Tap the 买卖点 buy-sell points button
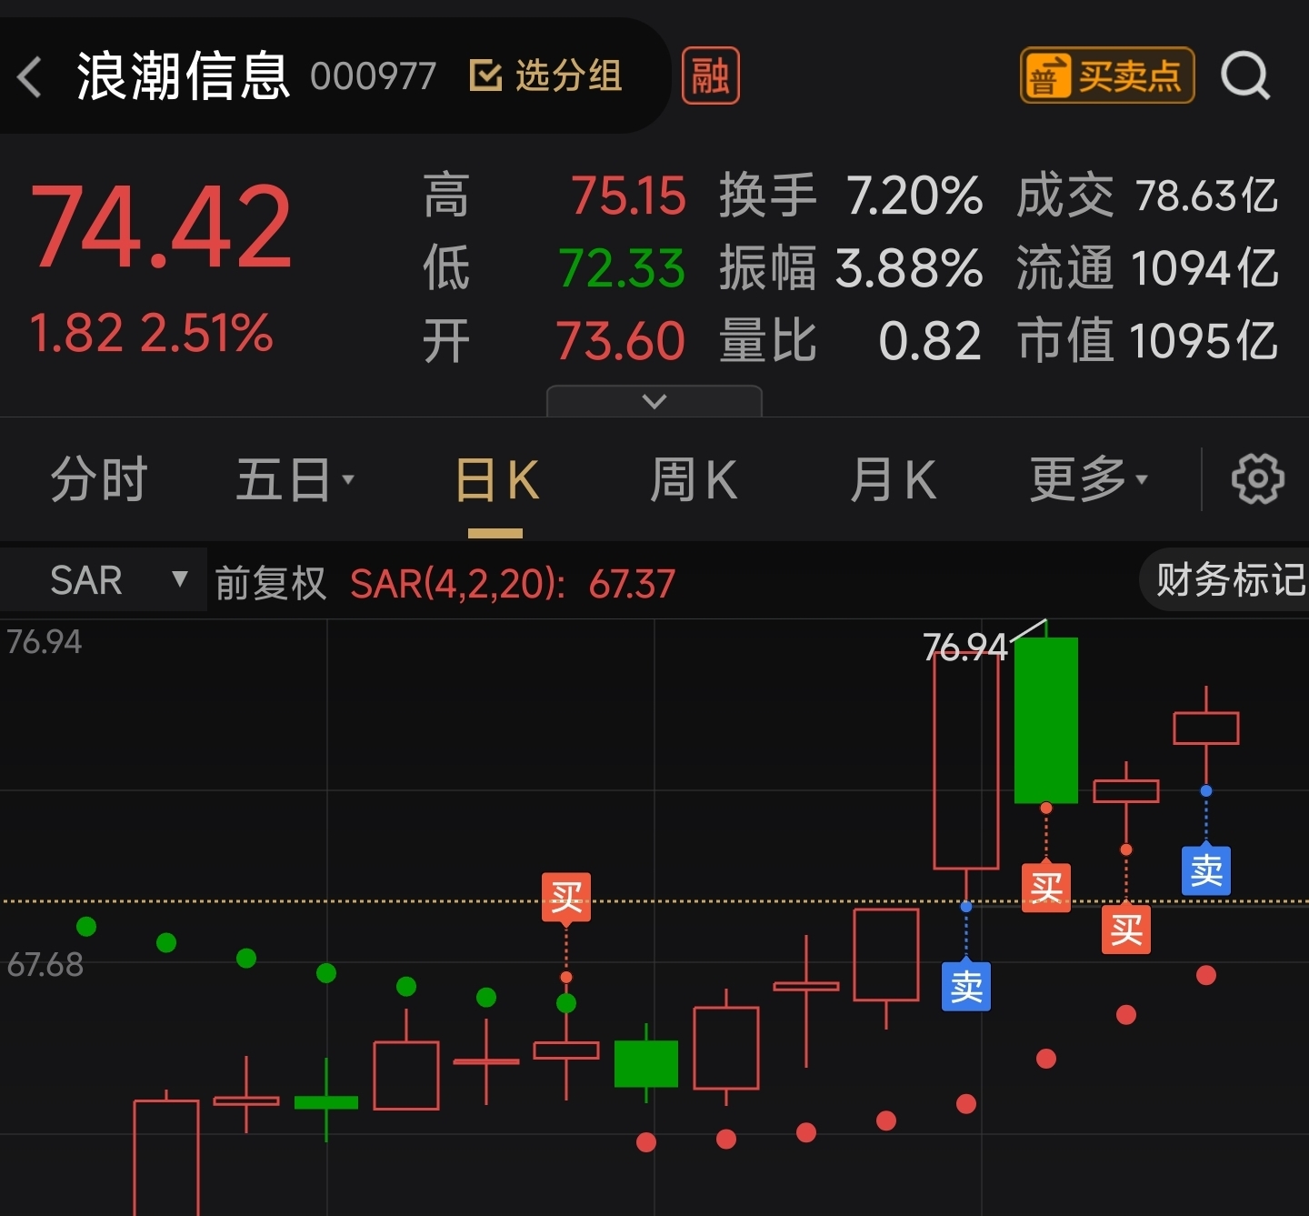 pos(1106,75)
